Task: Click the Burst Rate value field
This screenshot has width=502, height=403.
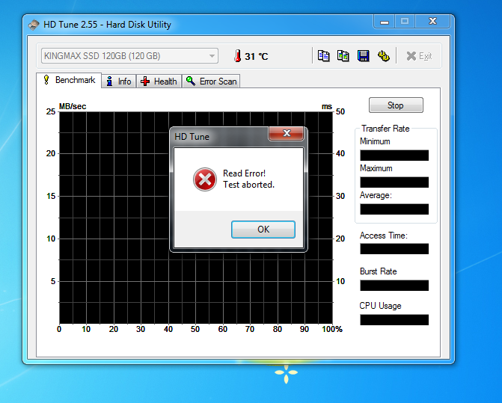Action: [x=394, y=286]
